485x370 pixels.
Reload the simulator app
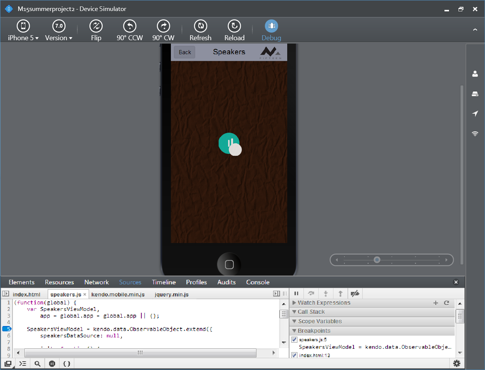[x=234, y=30]
